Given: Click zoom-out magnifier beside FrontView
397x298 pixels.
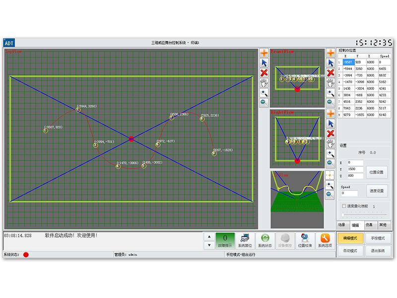Looking at the screenshot, I should (x=330, y=103).
